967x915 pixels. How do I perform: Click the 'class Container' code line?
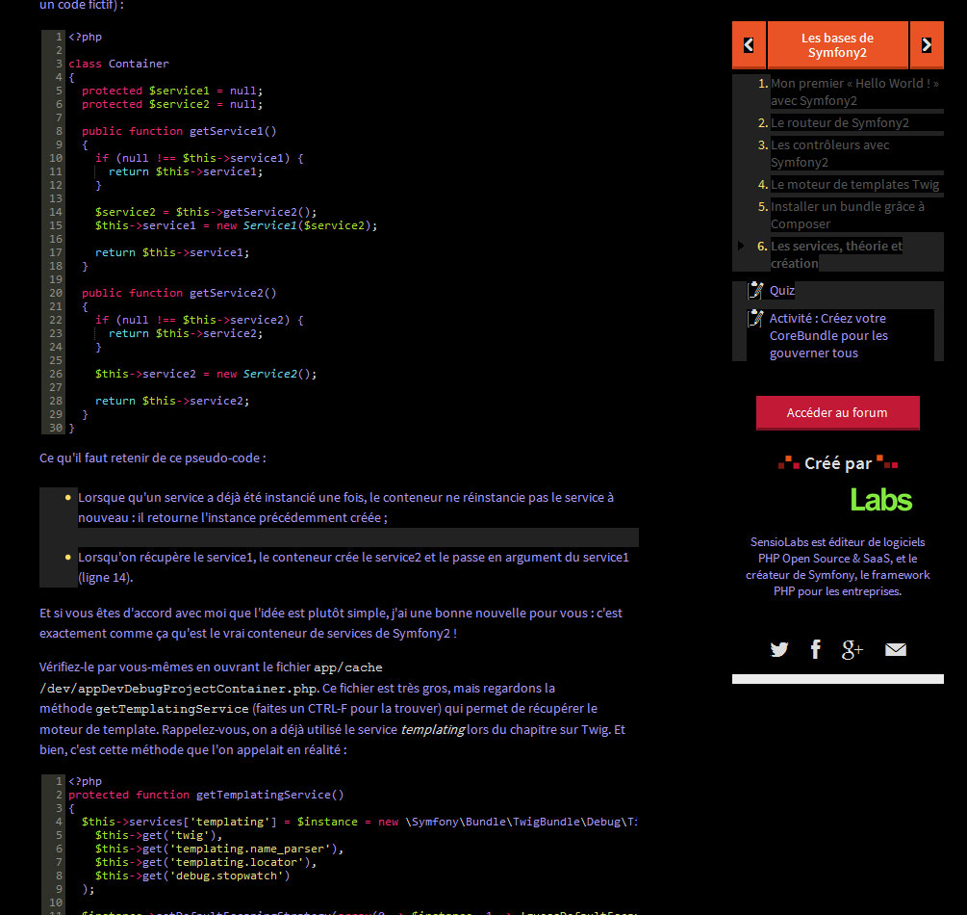pos(118,64)
